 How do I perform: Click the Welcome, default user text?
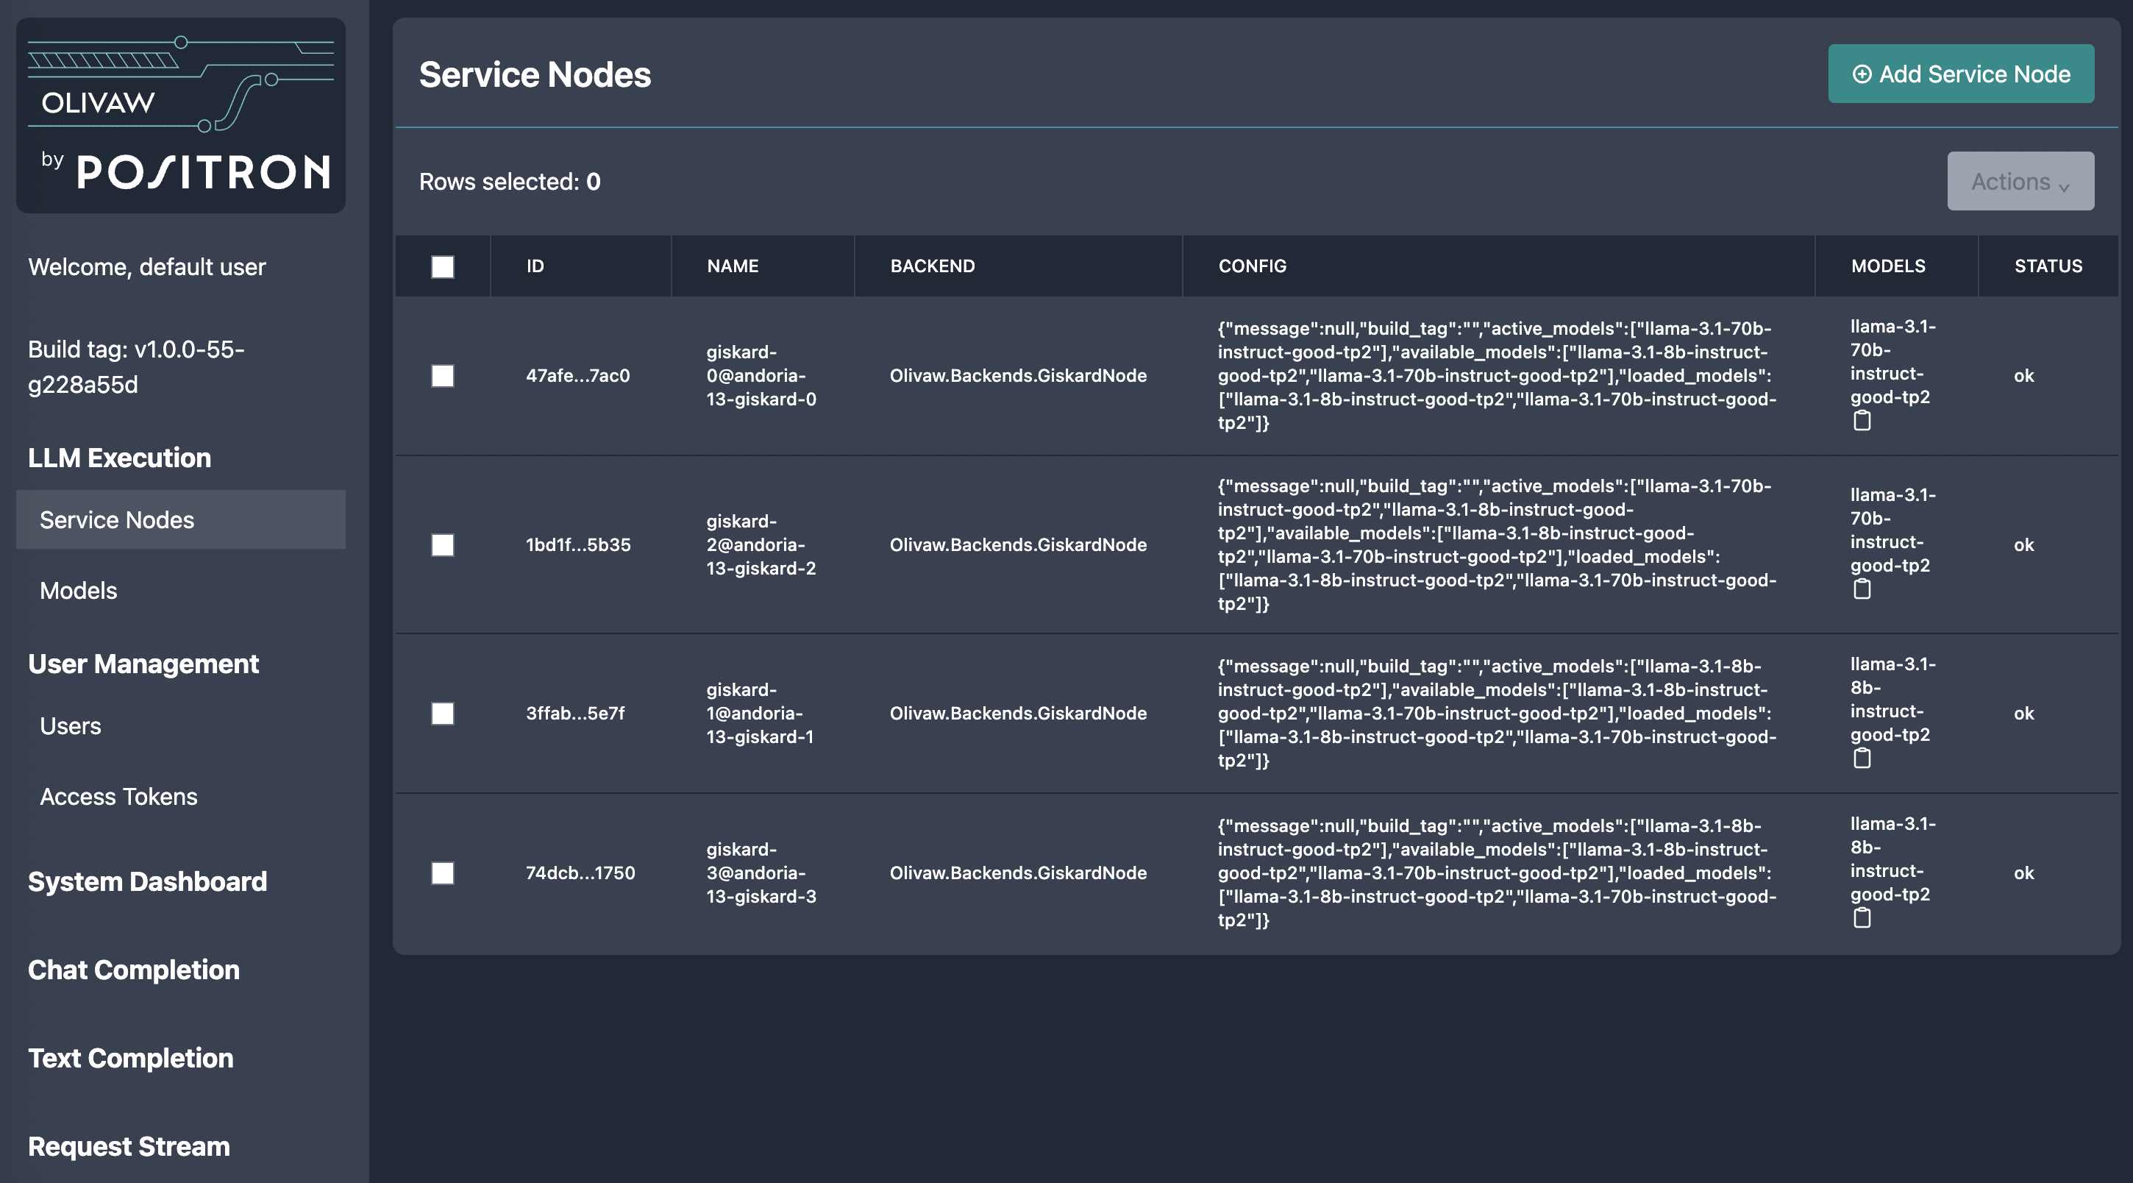click(147, 267)
